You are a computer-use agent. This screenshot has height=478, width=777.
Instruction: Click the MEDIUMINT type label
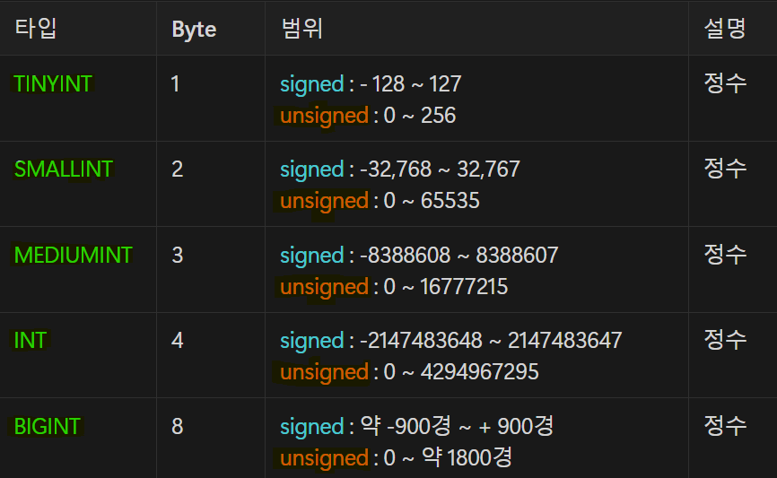click(73, 255)
